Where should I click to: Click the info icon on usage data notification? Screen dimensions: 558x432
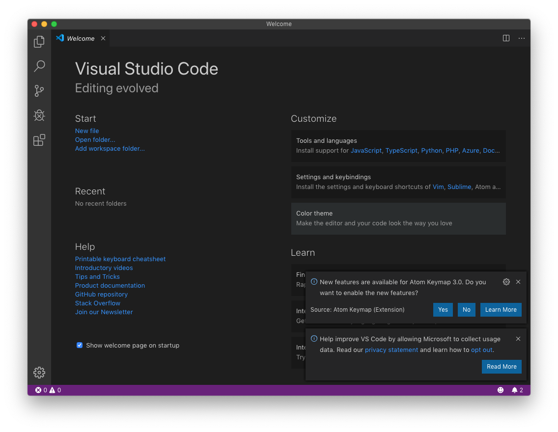(x=314, y=339)
